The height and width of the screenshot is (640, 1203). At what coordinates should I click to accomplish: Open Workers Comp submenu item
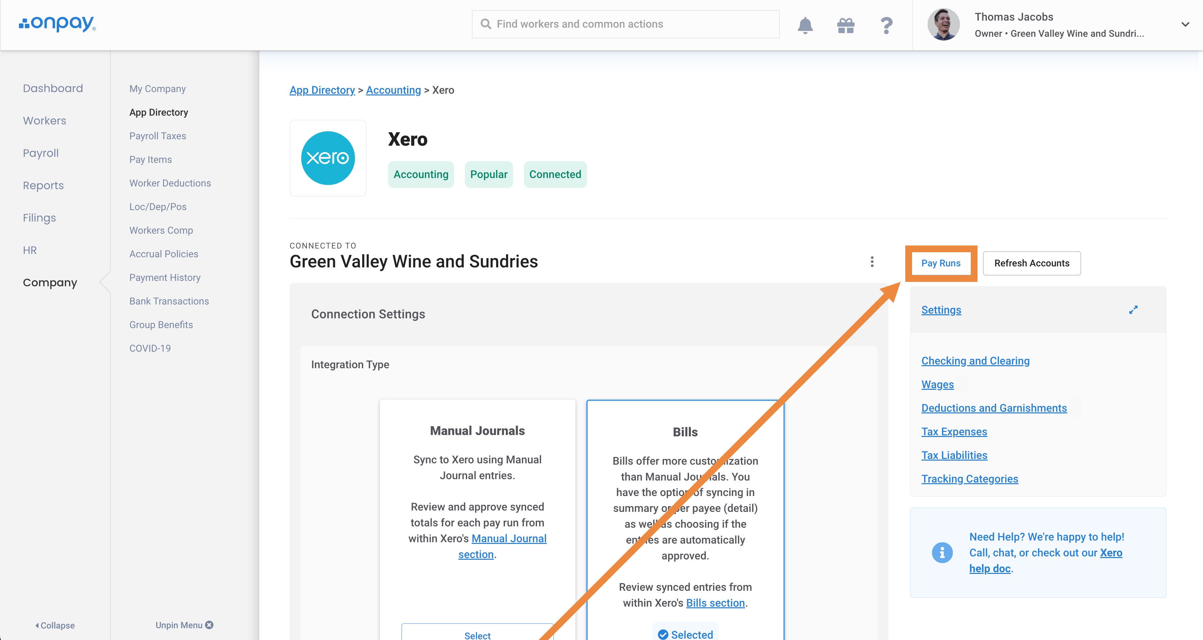point(161,230)
